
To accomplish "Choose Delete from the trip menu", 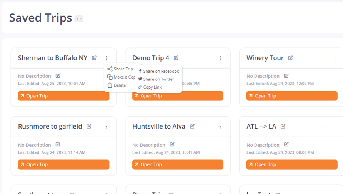I will pyautogui.click(x=117, y=85).
